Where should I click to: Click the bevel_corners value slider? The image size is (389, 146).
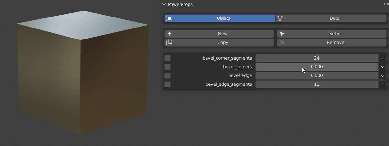pos(317,67)
